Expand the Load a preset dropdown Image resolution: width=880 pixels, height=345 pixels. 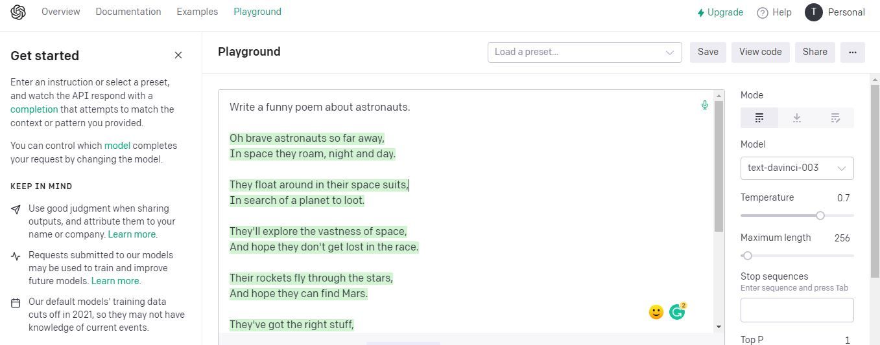click(x=584, y=52)
